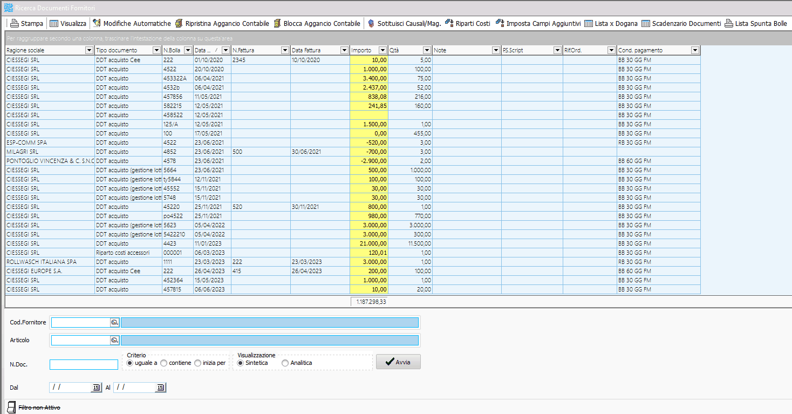Click the Cod.Fornitore code input field
Viewport: 792px width, 414px height.
pyautogui.click(x=81, y=322)
